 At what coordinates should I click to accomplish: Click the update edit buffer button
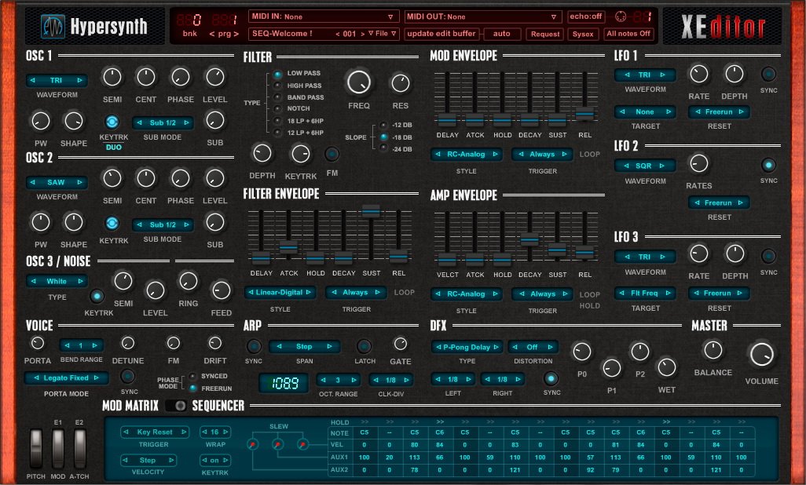click(441, 34)
